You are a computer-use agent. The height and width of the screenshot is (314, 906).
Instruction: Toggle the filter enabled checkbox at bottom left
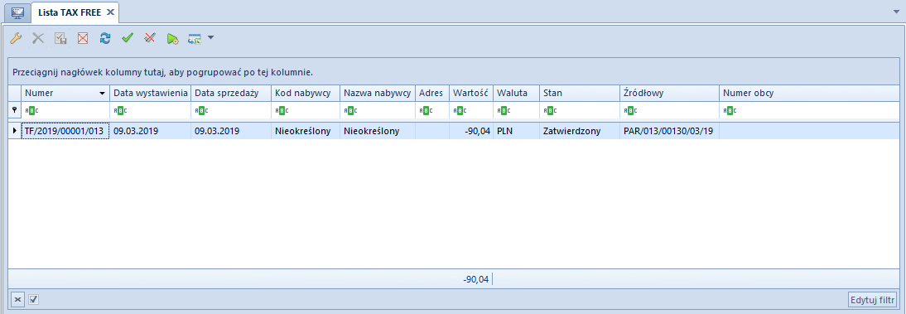click(x=33, y=300)
